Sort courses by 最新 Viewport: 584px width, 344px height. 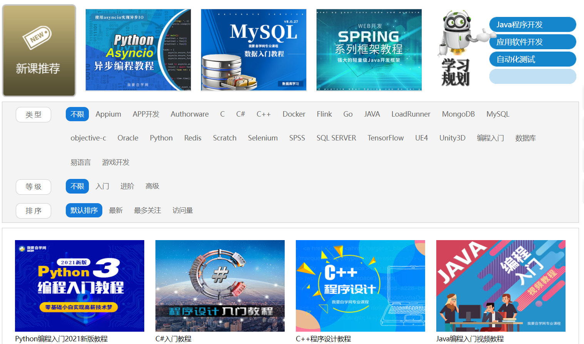[116, 210]
